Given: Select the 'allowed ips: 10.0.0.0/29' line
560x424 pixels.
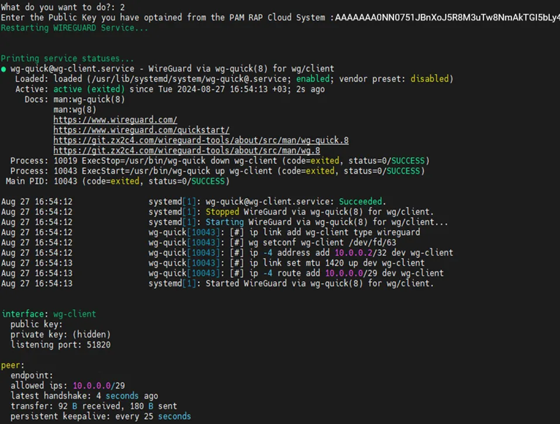Looking at the screenshot, I should [x=67, y=386].
